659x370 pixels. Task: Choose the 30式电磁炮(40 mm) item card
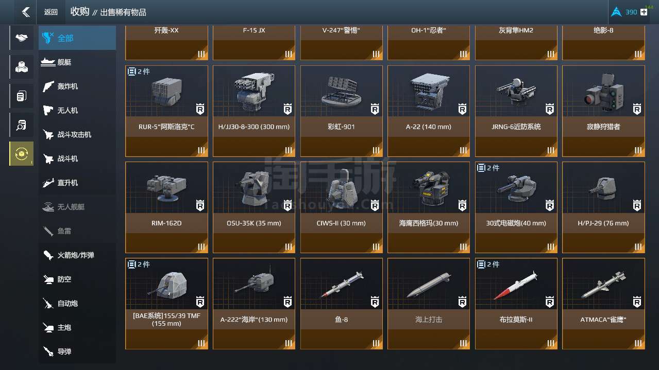516,207
